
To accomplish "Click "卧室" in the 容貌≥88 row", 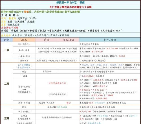I will click(x=24, y=72).
